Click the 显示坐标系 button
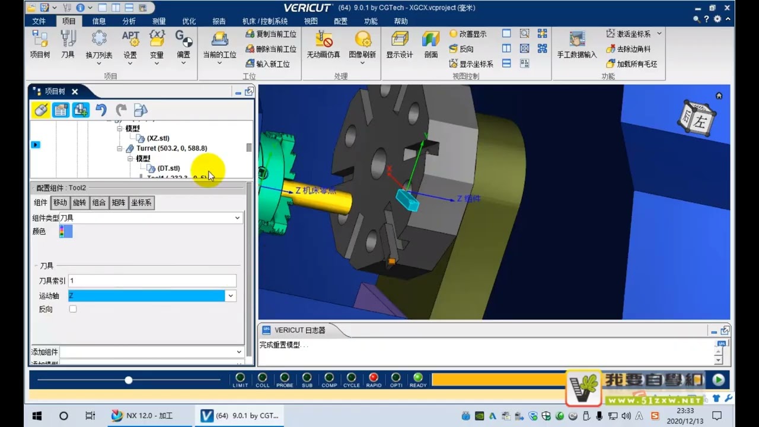 point(471,64)
